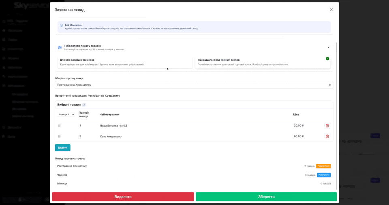Click the Ціна column header
Image resolution: width=389 pixels, height=205 pixels.
(x=296, y=114)
